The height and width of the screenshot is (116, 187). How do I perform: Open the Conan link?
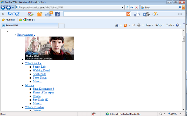[37, 96]
